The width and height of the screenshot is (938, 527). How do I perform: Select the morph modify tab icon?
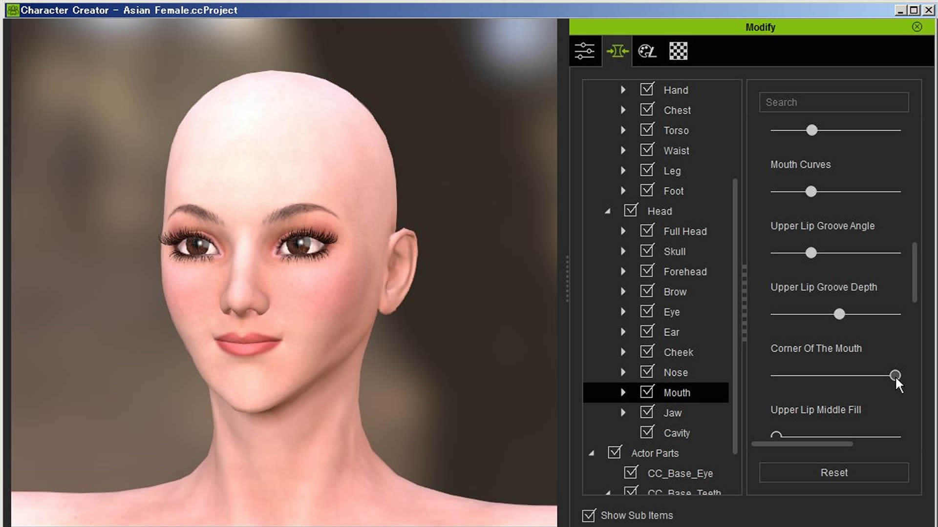618,51
